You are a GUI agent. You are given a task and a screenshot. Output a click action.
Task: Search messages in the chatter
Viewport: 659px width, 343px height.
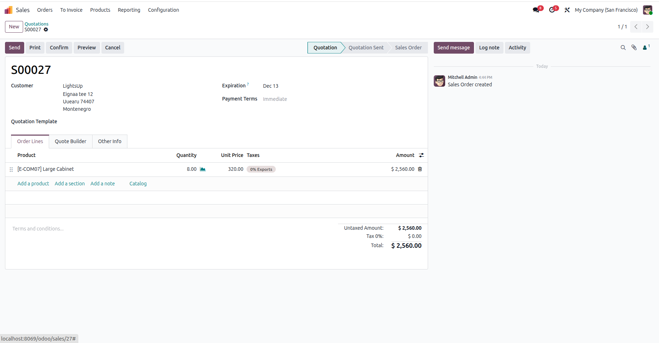click(x=623, y=48)
